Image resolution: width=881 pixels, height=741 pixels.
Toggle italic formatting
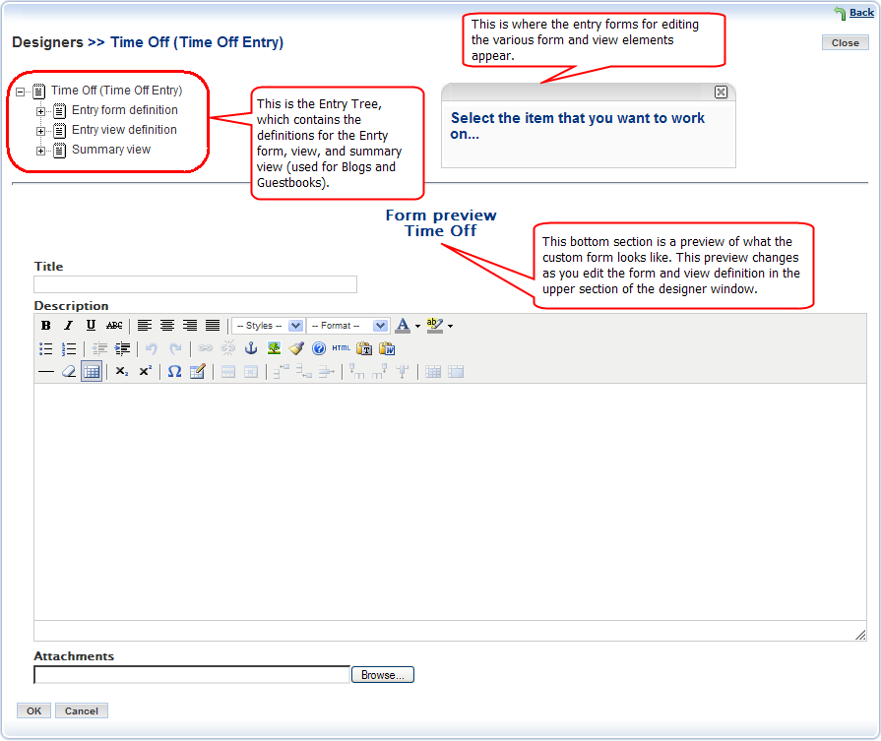pyautogui.click(x=69, y=326)
